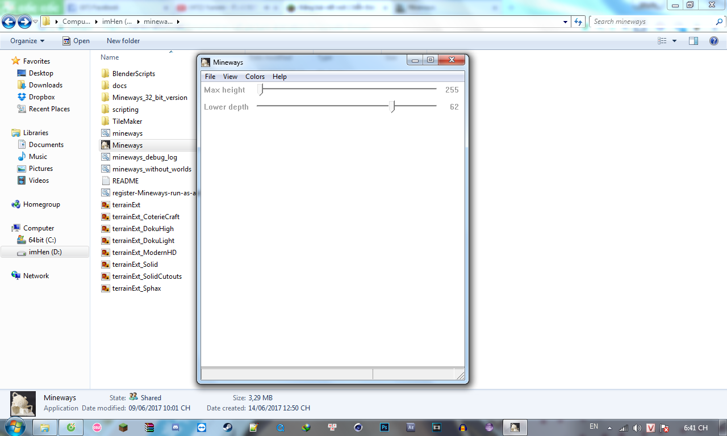Open Photoshop from the taskbar
This screenshot has height=436, width=727.
385,427
